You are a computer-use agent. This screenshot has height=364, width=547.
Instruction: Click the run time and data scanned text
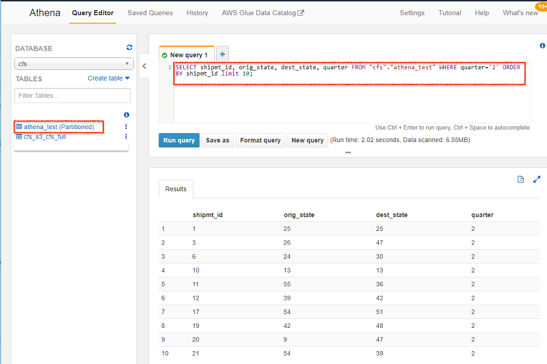click(400, 140)
